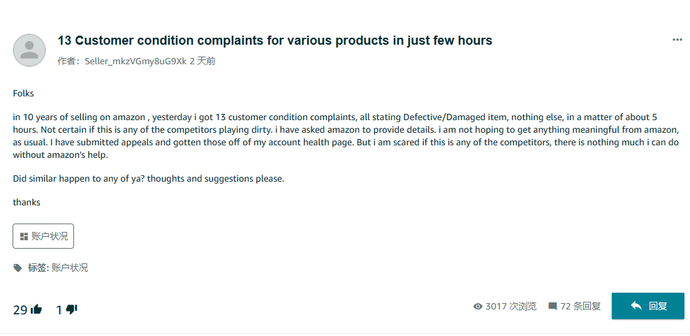Viewport: 690px width, 336px height.
Task: Open the 账户状况 tag link
Action: coord(70,268)
